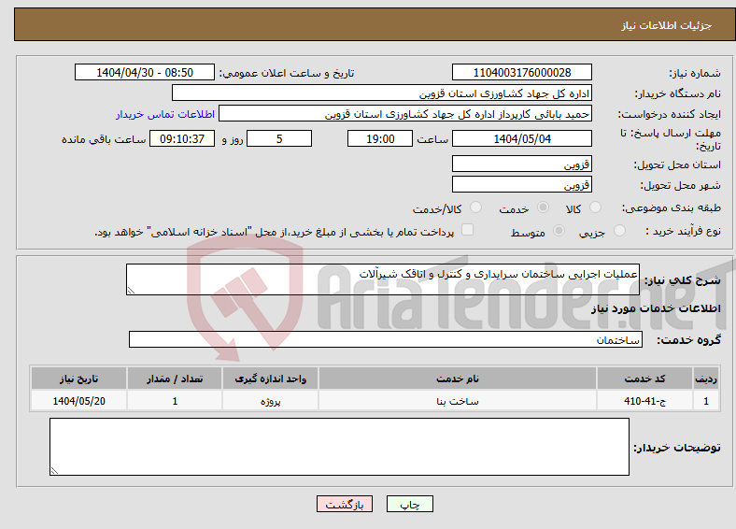This screenshot has height=529, width=736.
Task: Click the کد خدمت column header
Action: click(x=645, y=379)
